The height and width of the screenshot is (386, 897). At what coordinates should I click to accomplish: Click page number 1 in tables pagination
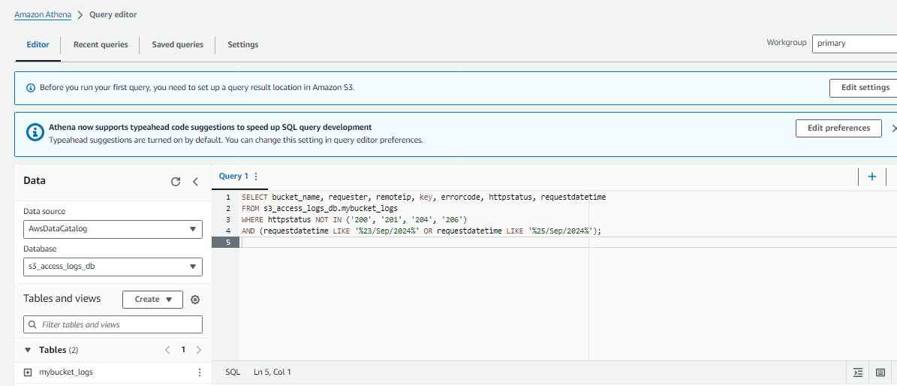click(x=183, y=350)
